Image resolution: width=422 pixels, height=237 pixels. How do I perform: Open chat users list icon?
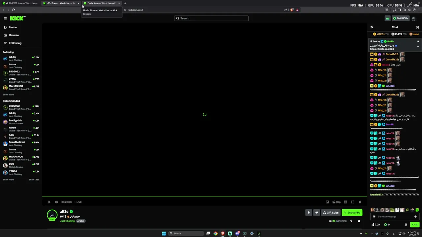click(418, 27)
